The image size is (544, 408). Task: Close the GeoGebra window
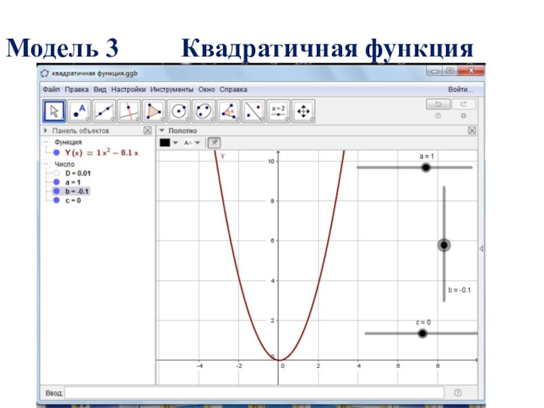[471, 71]
